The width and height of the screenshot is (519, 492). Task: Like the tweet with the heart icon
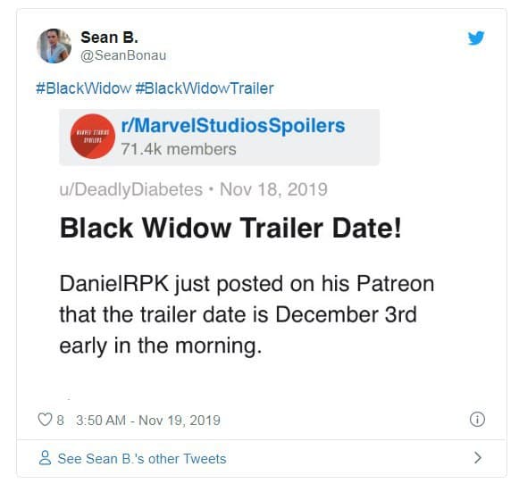click(45, 420)
